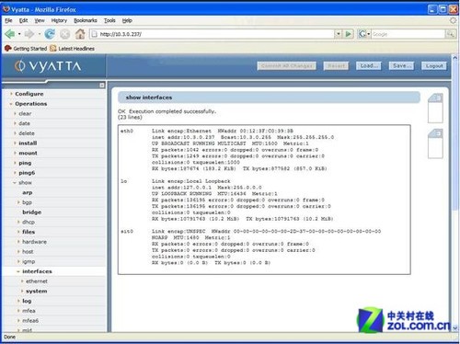Click the Save... button
Viewport: 460px width, 344px height.
pos(401,66)
